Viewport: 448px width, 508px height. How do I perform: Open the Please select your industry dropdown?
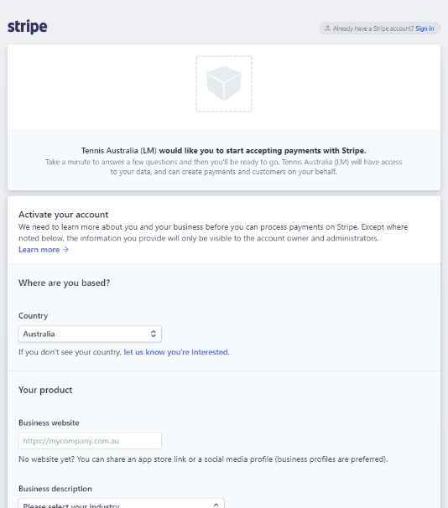click(122, 504)
